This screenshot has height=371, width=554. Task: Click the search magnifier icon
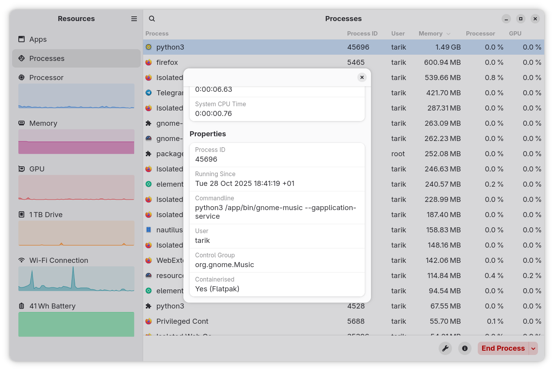coord(152,19)
